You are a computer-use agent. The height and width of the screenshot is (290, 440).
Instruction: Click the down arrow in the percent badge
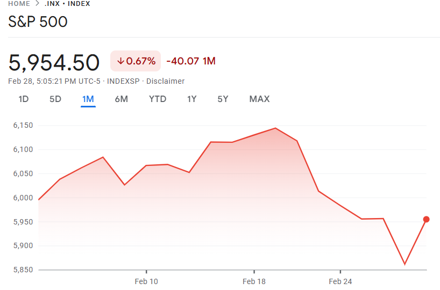pyautogui.click(x=120, y=61)
